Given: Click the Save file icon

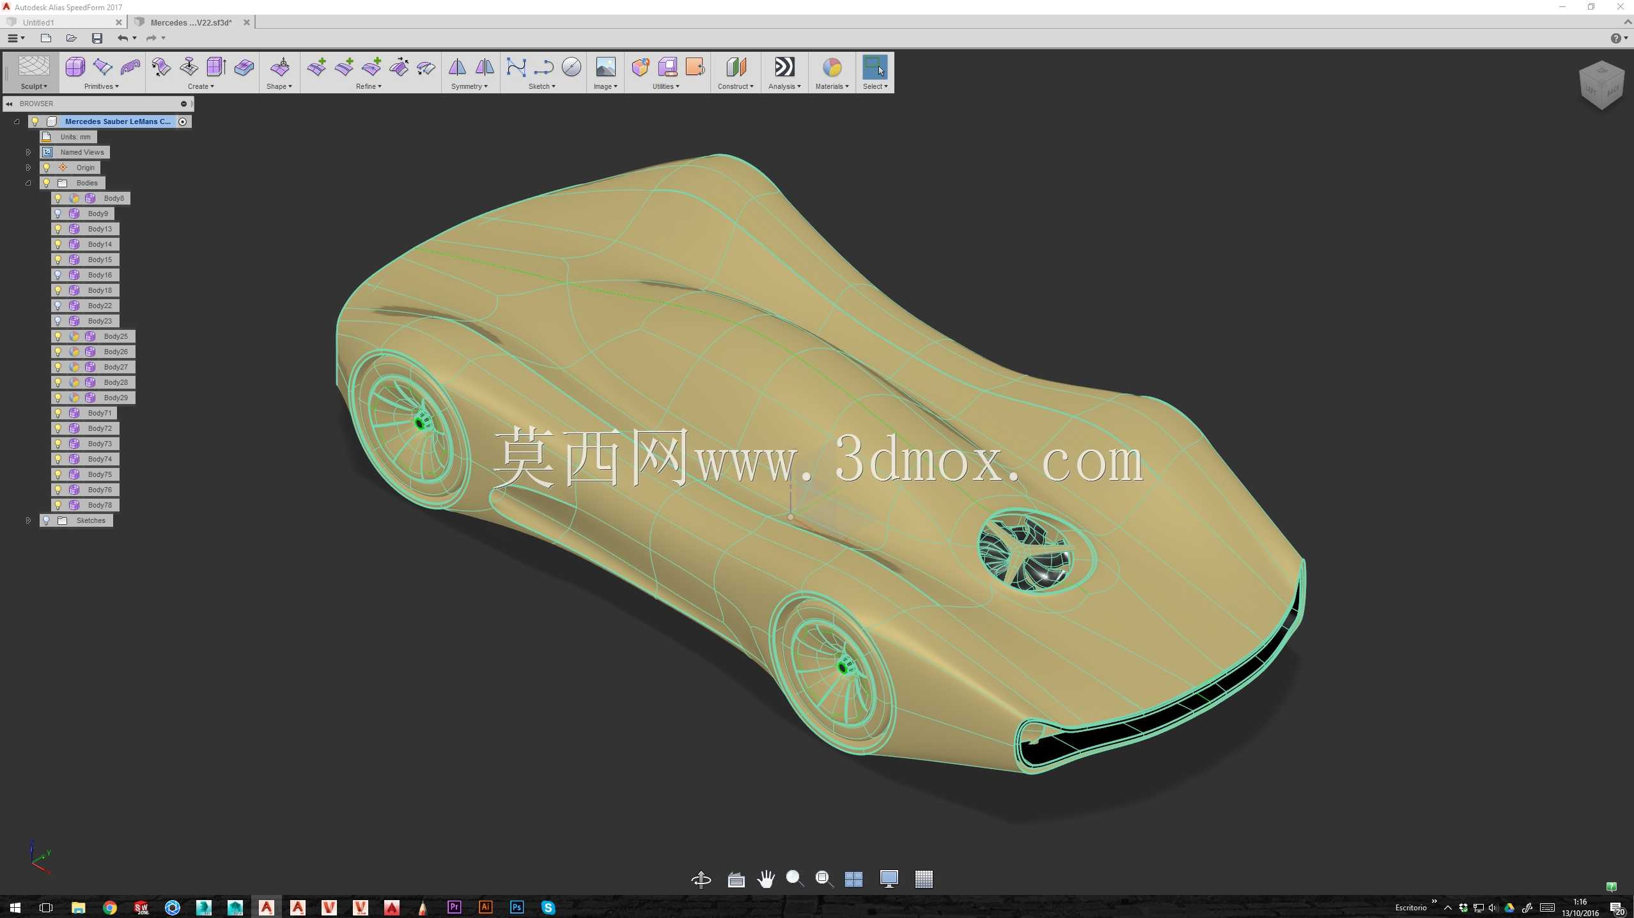Looking at the screenshot, I should point(97,38).
